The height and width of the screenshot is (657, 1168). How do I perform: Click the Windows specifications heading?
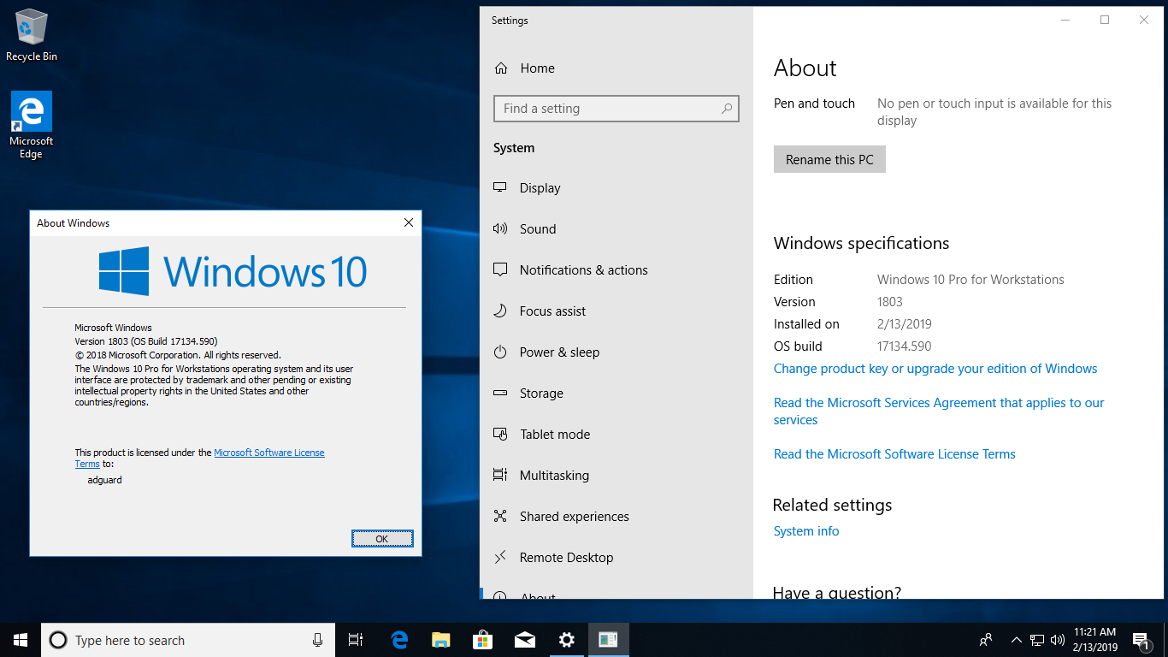[861, 244]
